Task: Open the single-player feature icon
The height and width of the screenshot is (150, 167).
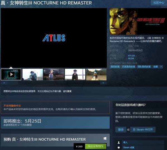Action: click(x=119, y=142)
